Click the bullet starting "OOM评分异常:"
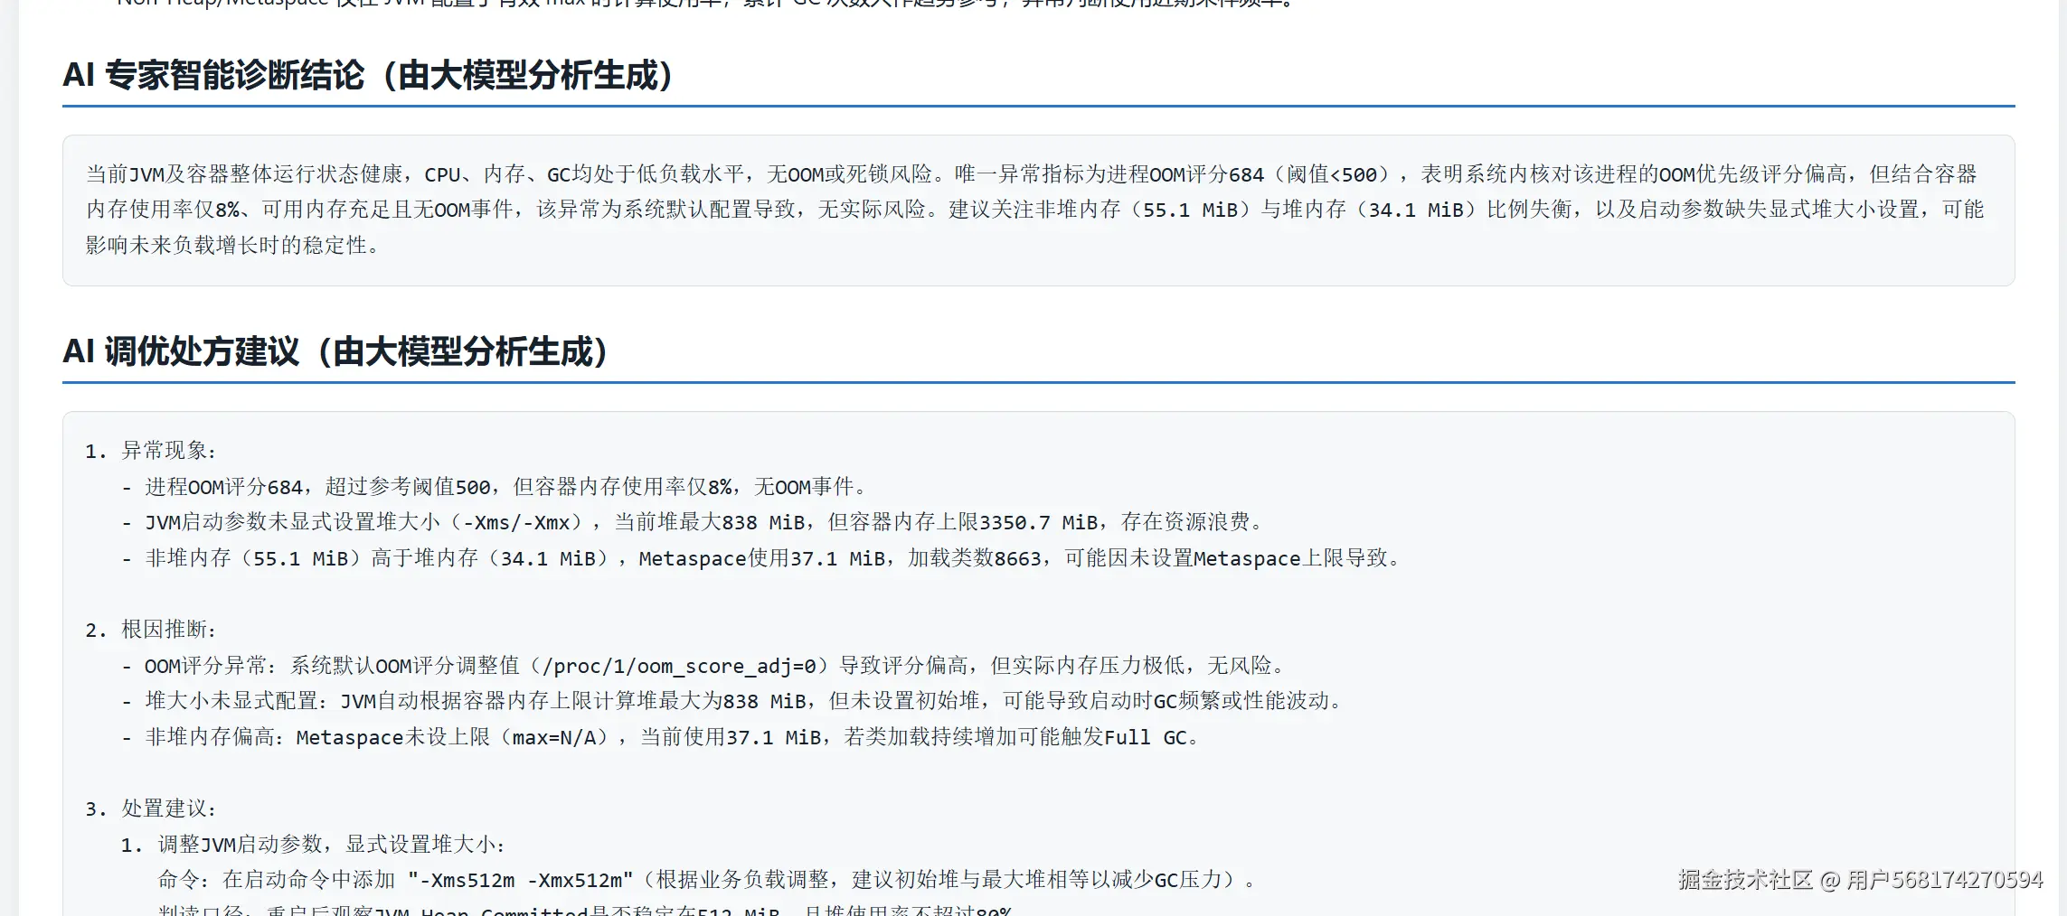The height and width of the screenshot is (916, 2067). pyautogui.click(x=703, y=666)
